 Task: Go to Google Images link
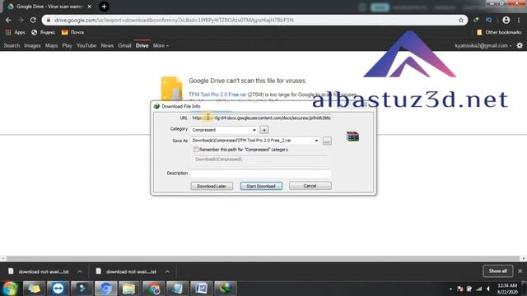(32, 45)
